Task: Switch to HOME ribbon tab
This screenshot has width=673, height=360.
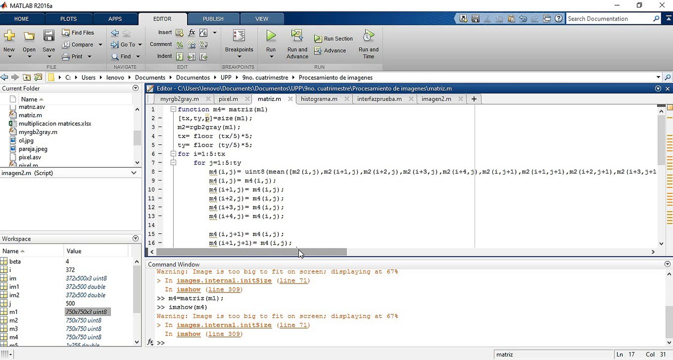Action: [x=22, y=19]
